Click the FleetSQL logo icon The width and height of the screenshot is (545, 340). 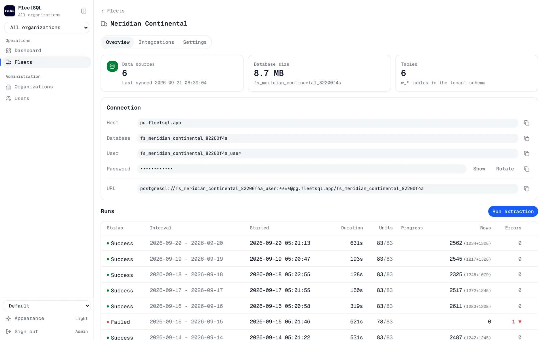pyautogui.click(x=10, y=11)
